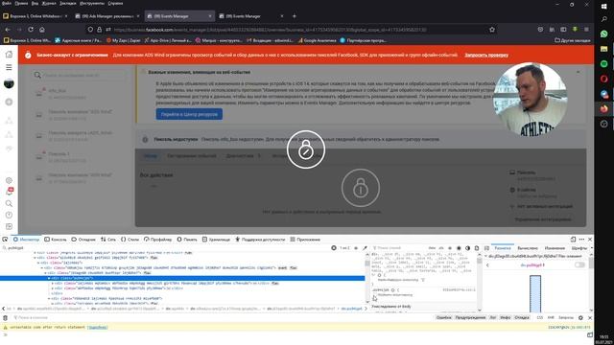Toggle the .cls class panel

click(441, 248)
